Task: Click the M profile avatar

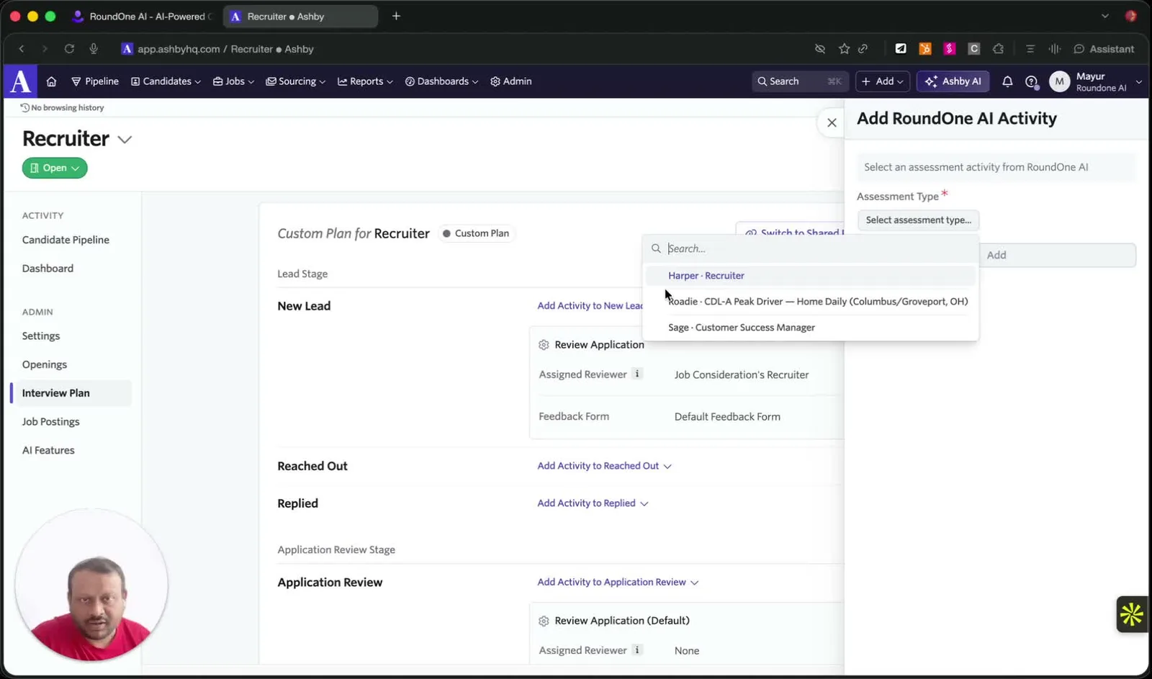Action: tap(1059, 81)
